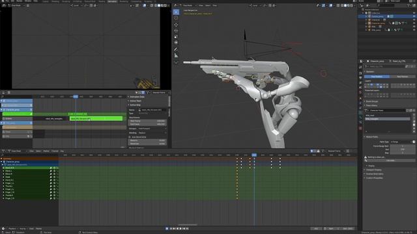Click the Pose Position button

[377, 77]
